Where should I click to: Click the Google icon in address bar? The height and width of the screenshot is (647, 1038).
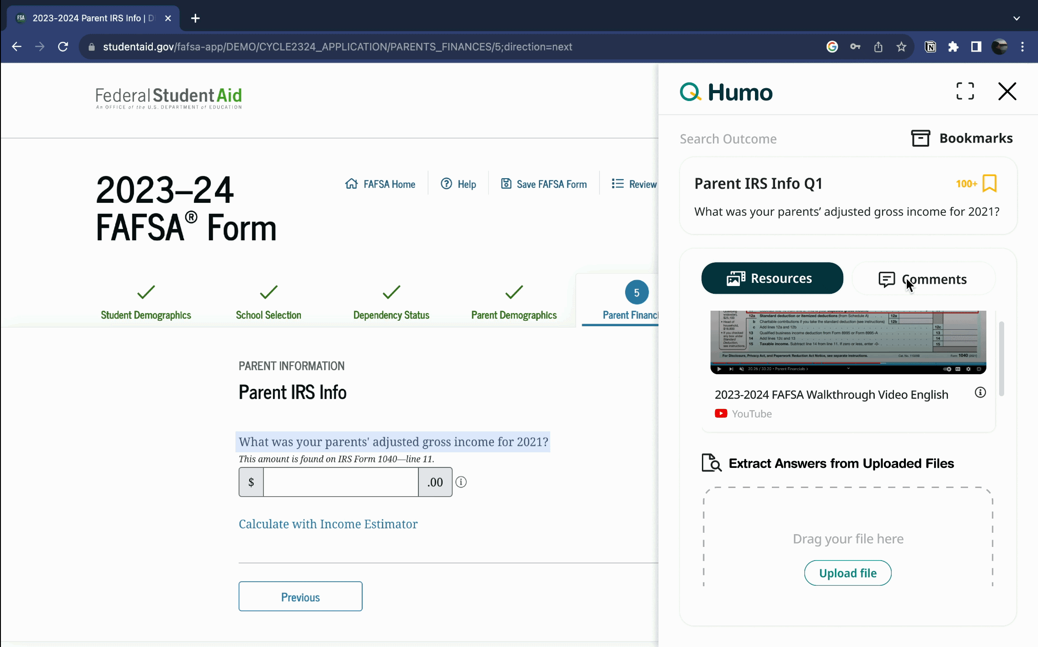(x=832, y=47)
